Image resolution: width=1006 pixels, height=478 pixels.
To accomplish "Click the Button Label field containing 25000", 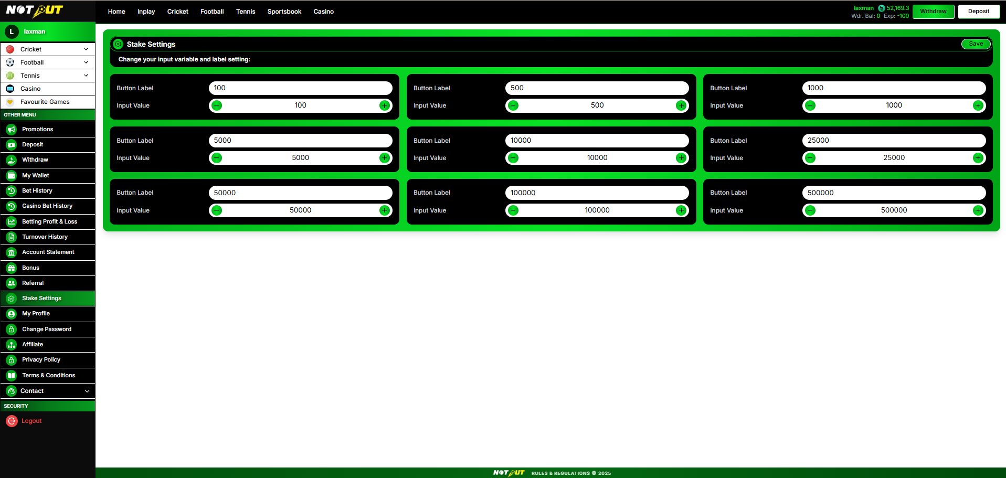I will (x=894, y=141).
